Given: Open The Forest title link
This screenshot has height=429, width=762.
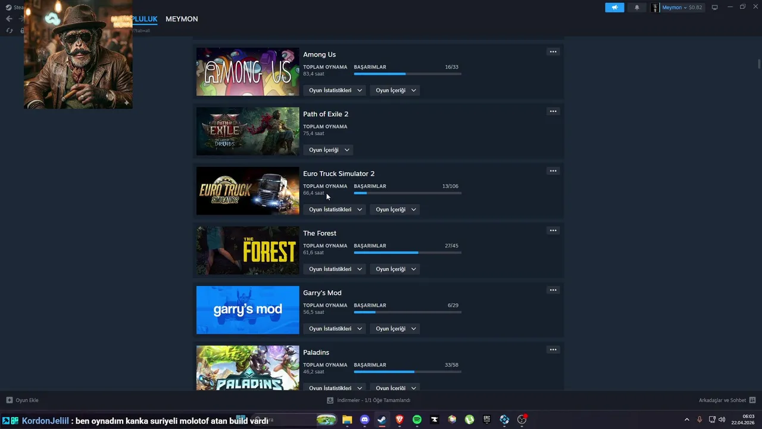Looking at the screenshot, I should 320,234.
